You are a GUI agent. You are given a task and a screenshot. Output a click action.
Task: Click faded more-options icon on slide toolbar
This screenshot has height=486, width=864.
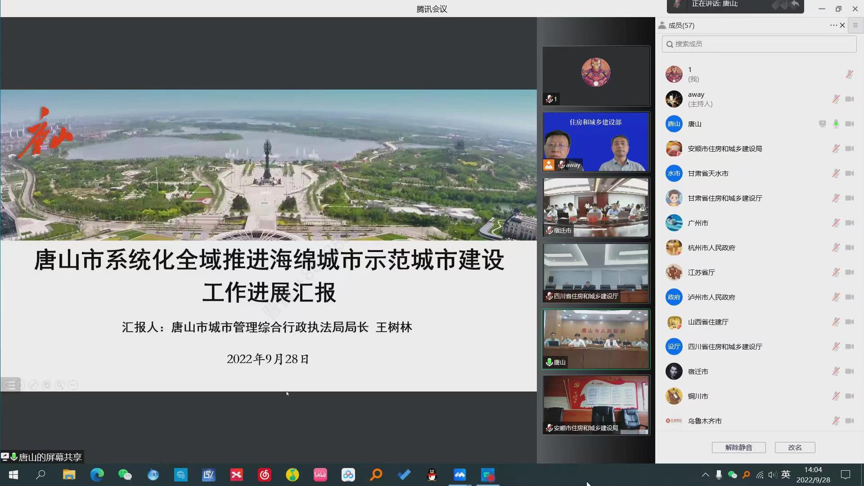tap(72, 385)
